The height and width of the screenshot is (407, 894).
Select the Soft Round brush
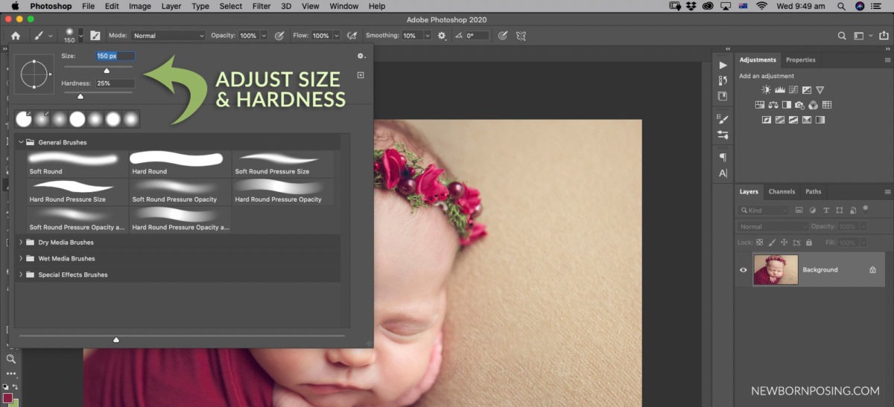coord(77,164)
